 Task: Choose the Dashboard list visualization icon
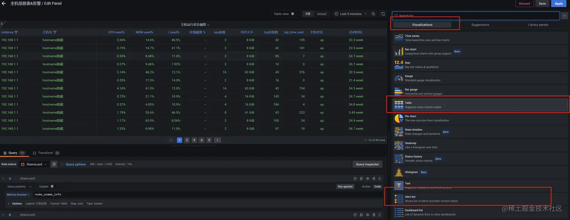click(398, 212)
